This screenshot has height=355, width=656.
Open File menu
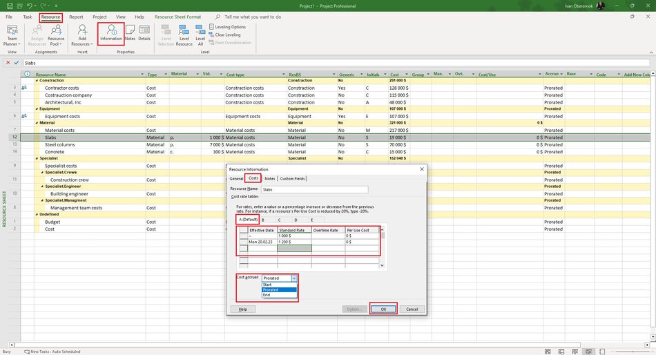pyautogui.click(x=9, y=17)
